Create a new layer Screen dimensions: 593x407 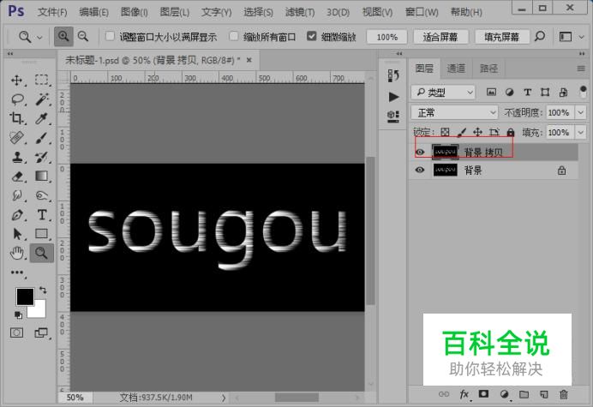click(544, 394)
